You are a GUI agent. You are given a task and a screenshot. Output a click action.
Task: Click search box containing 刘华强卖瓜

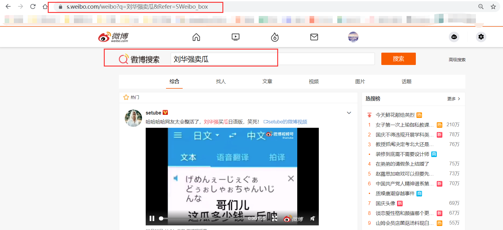(x=273, y=59)
